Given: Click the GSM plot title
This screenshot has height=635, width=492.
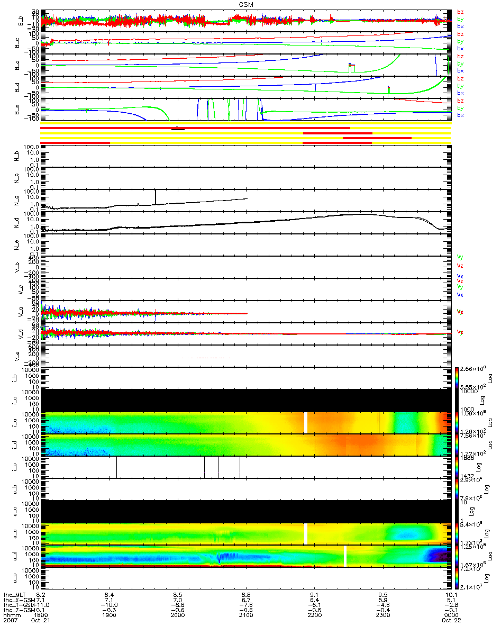Looking at the screenshot, I should (245, 4).
